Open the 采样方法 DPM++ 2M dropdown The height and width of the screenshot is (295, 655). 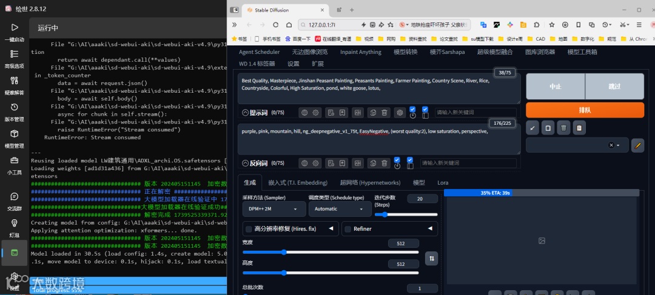[274, 208]
